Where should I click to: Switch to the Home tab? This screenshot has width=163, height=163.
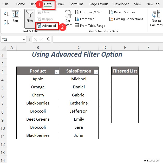(20, 4)
